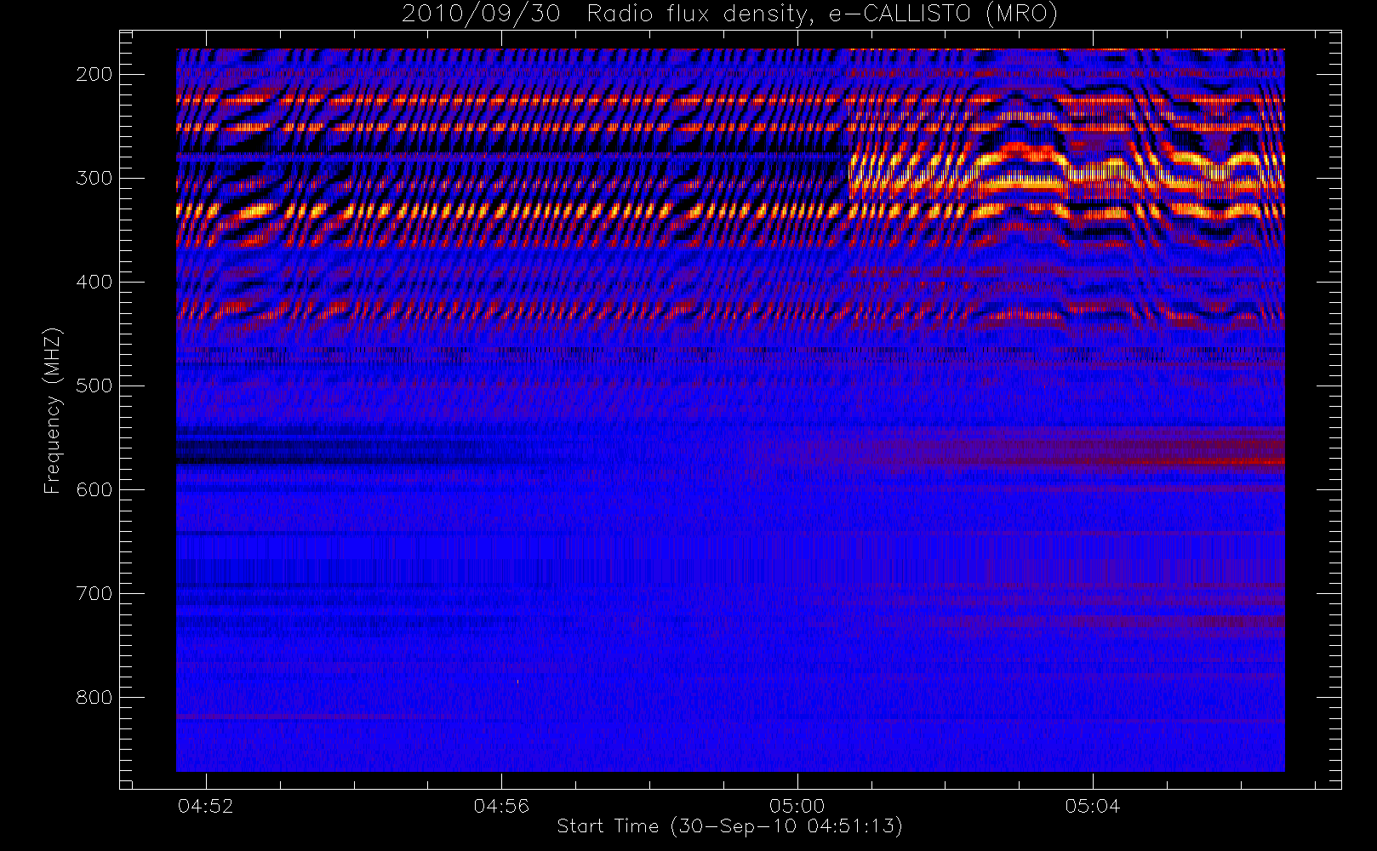Click the 05:00 time tick label
Image resolution: width=1377 pixels, height=851 pixels.
(797, 805)
